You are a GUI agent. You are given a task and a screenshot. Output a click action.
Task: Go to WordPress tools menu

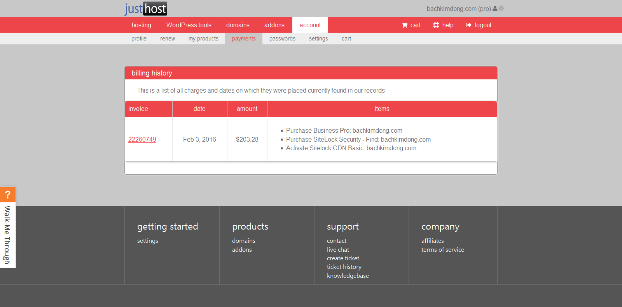pos(189,25)
